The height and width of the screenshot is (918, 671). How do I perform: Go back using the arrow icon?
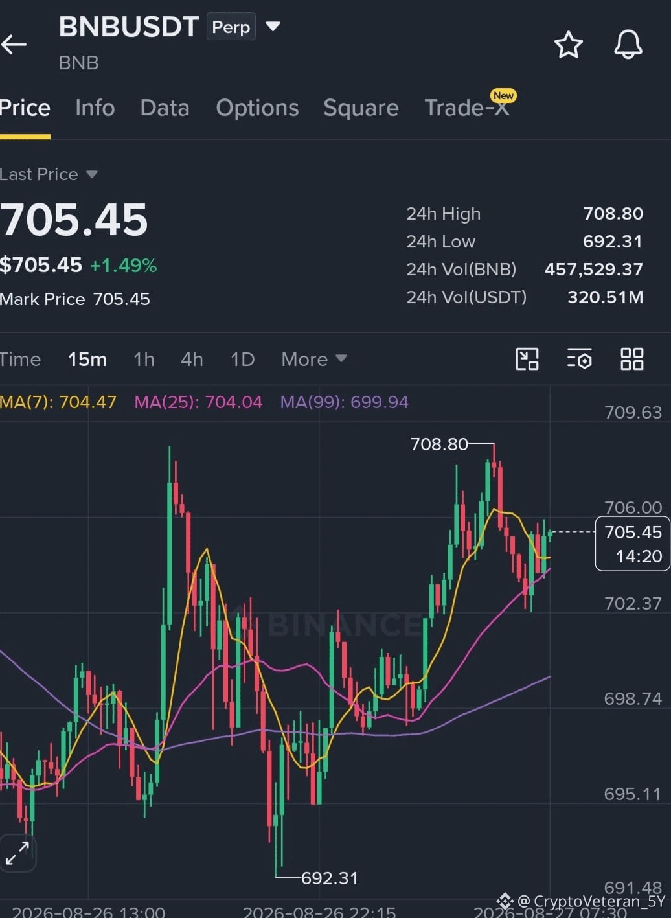pos(14,44)
